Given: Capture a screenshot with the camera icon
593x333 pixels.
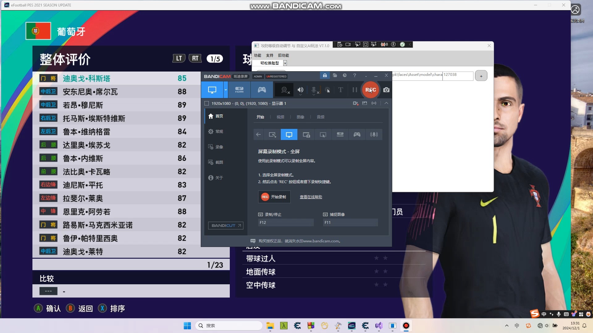Looking at the screenshot, I should (386, 90).
